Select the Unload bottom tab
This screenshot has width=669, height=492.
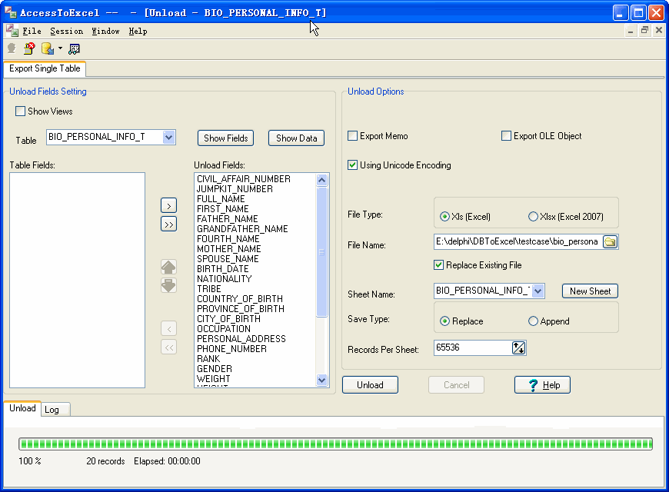pyautogui.click(x=22, y=408)
